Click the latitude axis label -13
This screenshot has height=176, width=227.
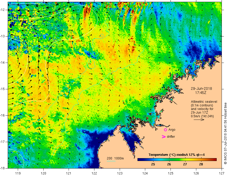(3, 36)
